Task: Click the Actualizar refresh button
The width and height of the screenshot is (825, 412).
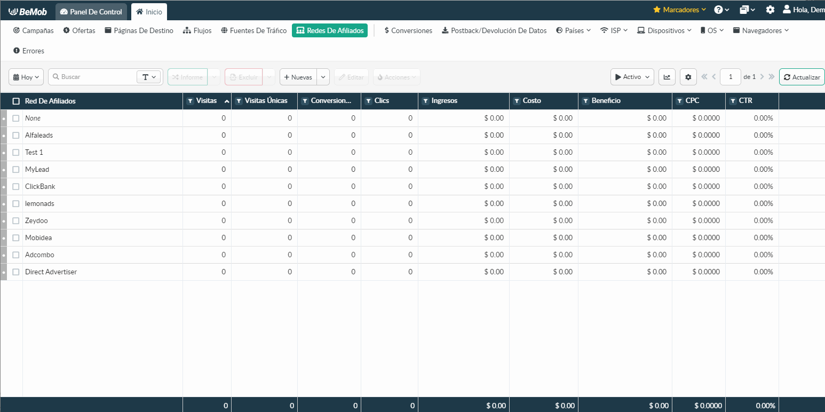Action: (802, 77)
